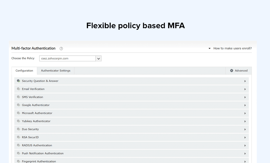This screenshot has width=270, height=163.
Task: Expand How to make users enroll
Action: [230, 48]
